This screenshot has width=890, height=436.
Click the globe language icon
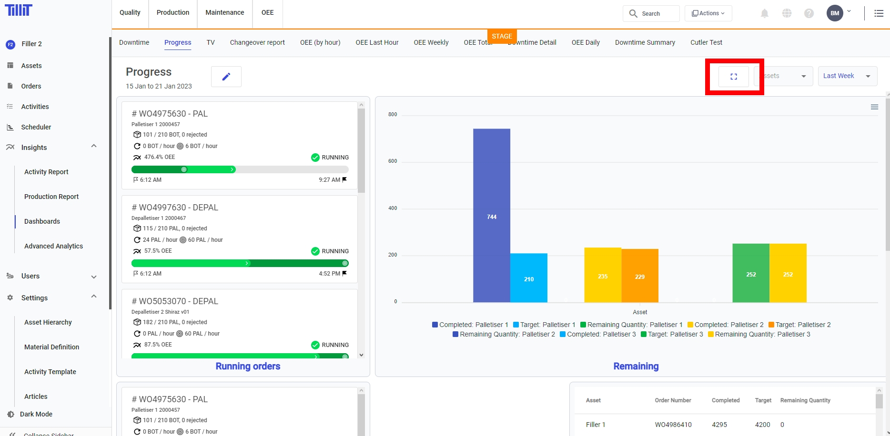pos(787,13)
